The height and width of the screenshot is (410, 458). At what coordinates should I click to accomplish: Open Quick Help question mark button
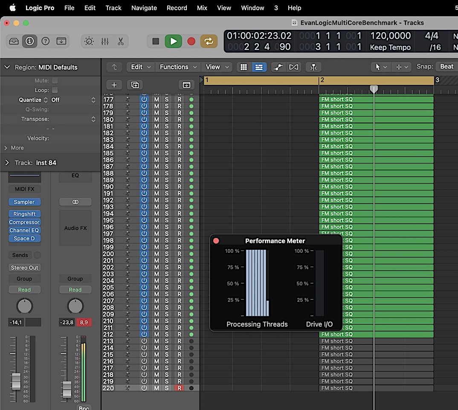click(x=45, y=41)
